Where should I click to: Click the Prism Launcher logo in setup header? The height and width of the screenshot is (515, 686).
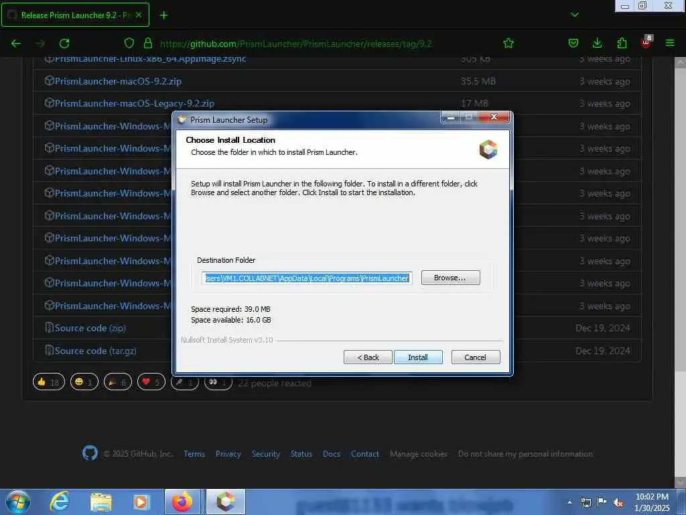[488, 150]
